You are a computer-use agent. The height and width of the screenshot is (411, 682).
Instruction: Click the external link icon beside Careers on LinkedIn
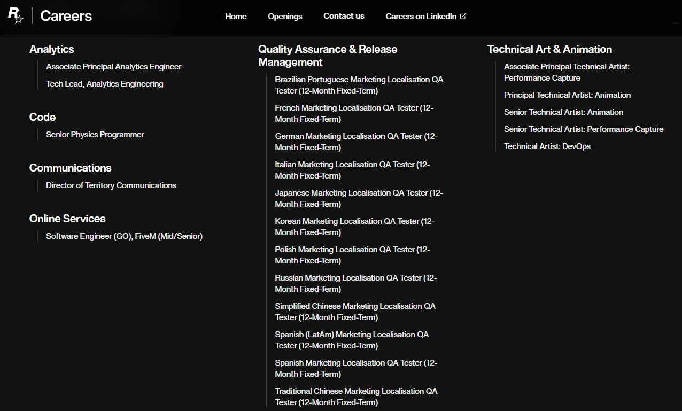coord(463,16)
